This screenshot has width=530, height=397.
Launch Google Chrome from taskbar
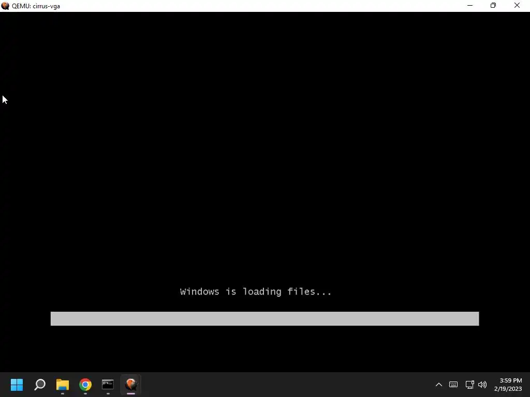85,385
